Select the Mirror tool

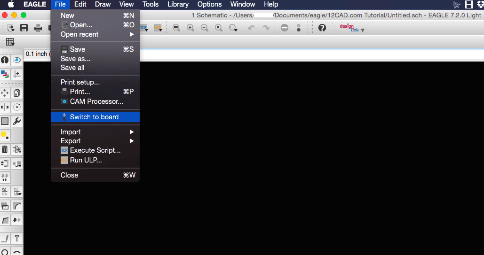5,107
